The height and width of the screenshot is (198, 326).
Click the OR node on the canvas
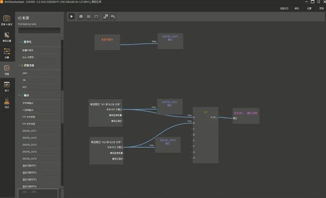[205, 112]
